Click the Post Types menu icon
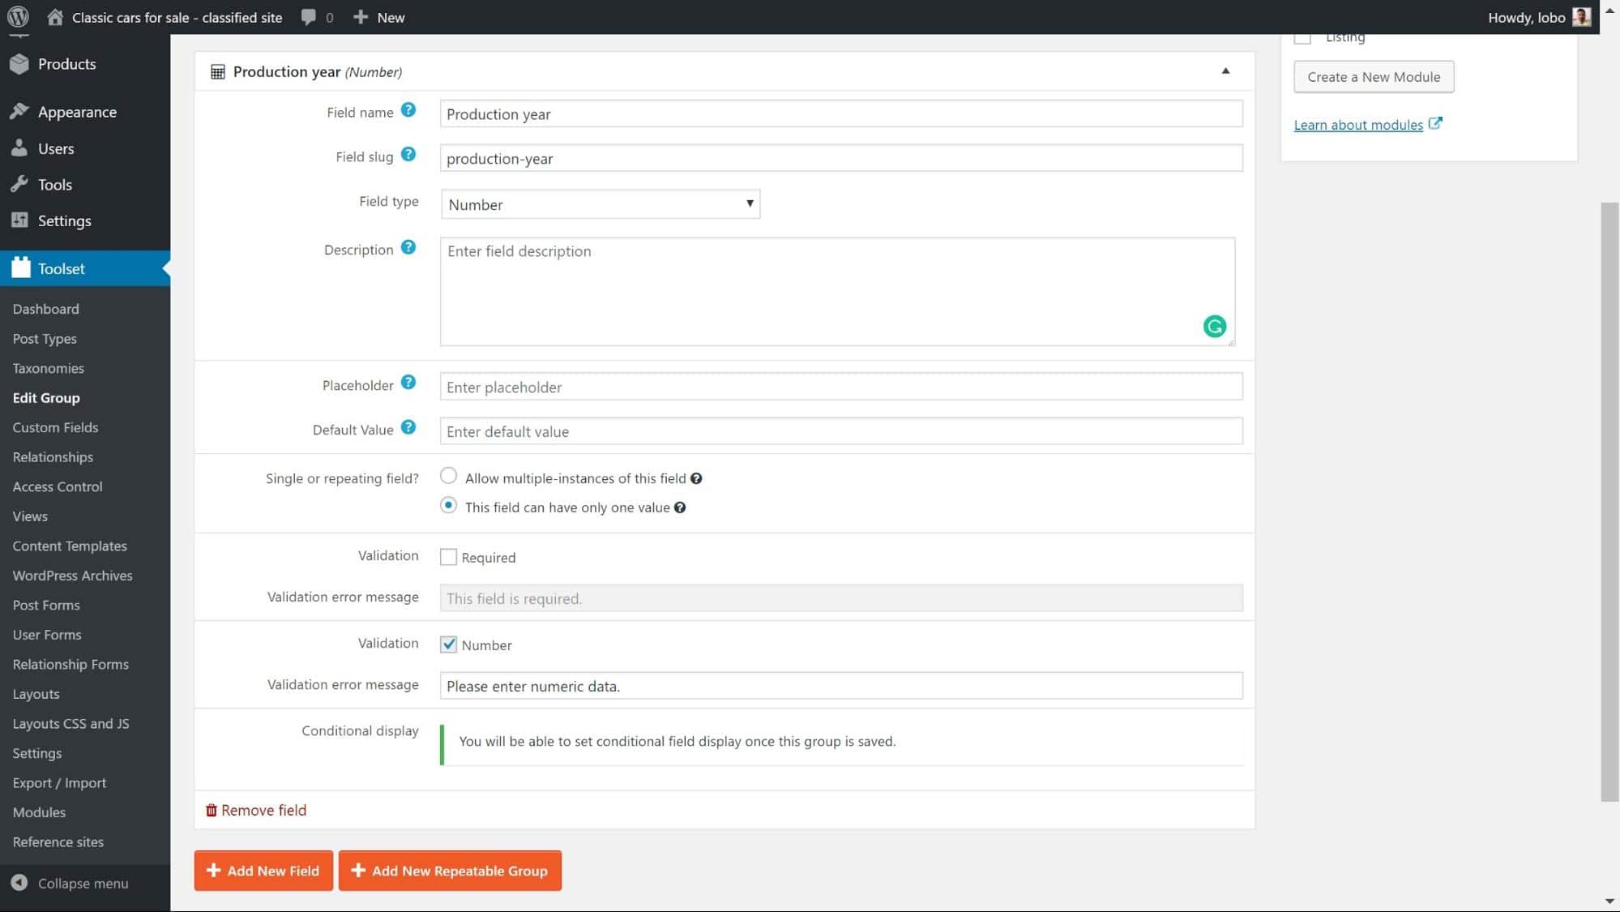This screenshot has height=912, width=1620. (x=45, y=337)
